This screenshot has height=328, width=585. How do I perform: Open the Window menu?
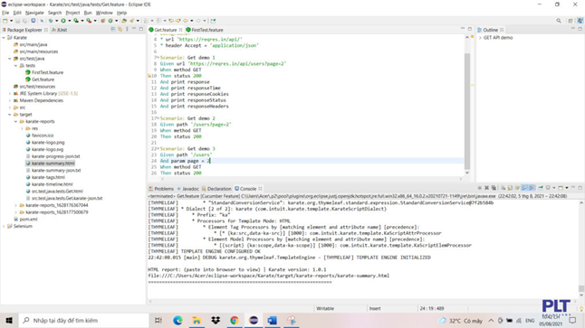[104, 13]
